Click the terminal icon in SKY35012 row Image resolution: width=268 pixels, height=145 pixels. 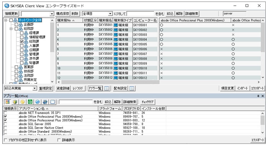116,78
